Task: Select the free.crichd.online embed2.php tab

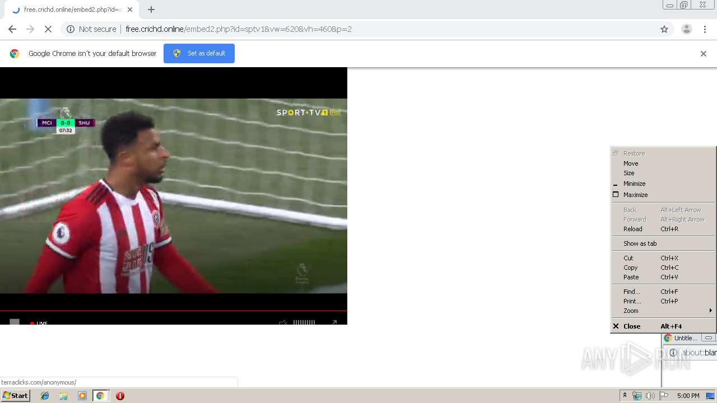Action: (x=72, y=10)
